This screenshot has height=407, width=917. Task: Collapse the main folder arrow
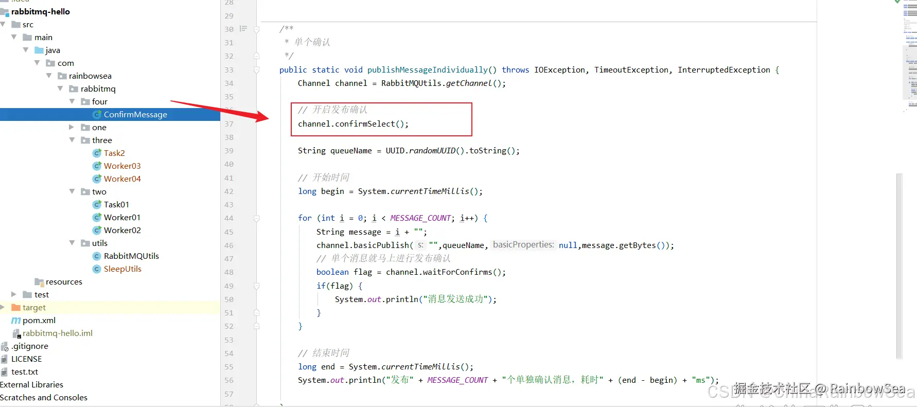[x=14, y=37]
